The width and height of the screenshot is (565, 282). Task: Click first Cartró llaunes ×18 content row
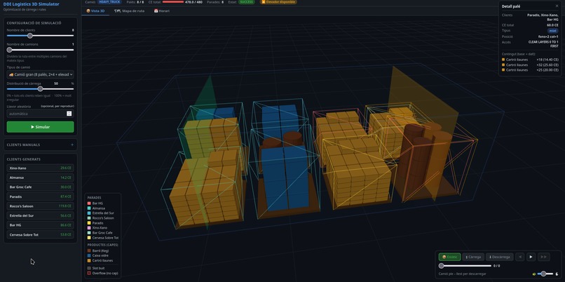pyautogui.click(x=530, y=60)
